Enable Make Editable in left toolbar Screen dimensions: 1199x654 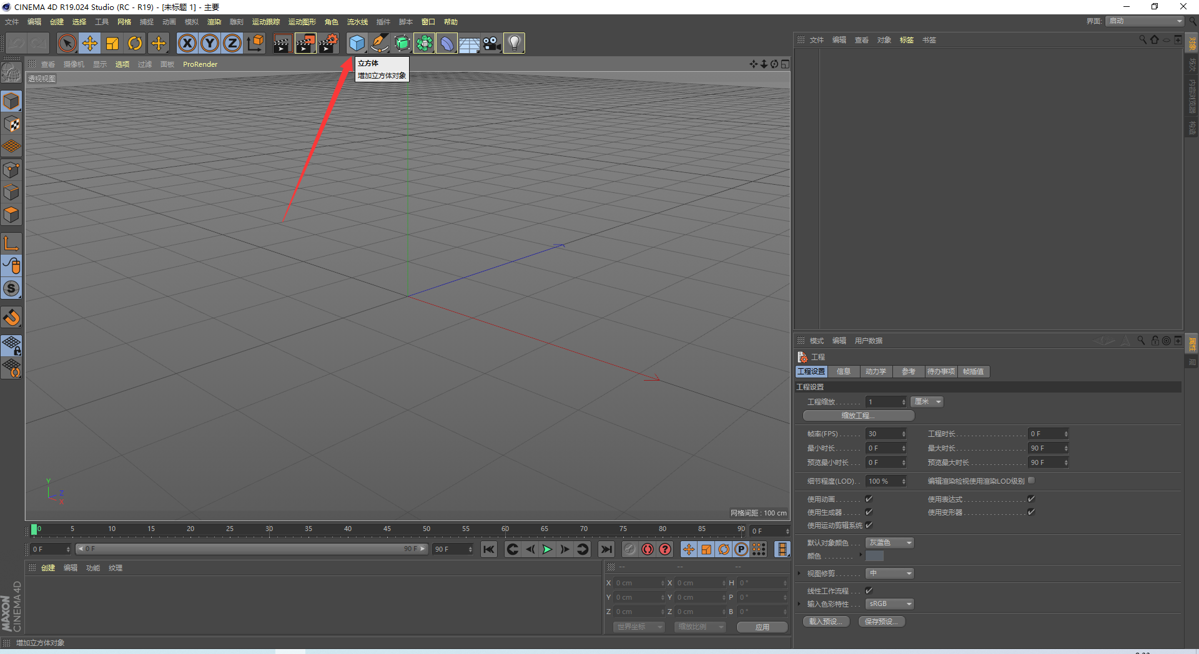(x=11, y=73)
